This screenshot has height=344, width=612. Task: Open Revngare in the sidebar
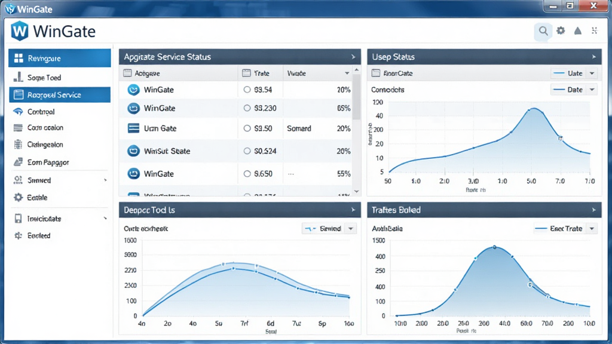tap(60, 58)
